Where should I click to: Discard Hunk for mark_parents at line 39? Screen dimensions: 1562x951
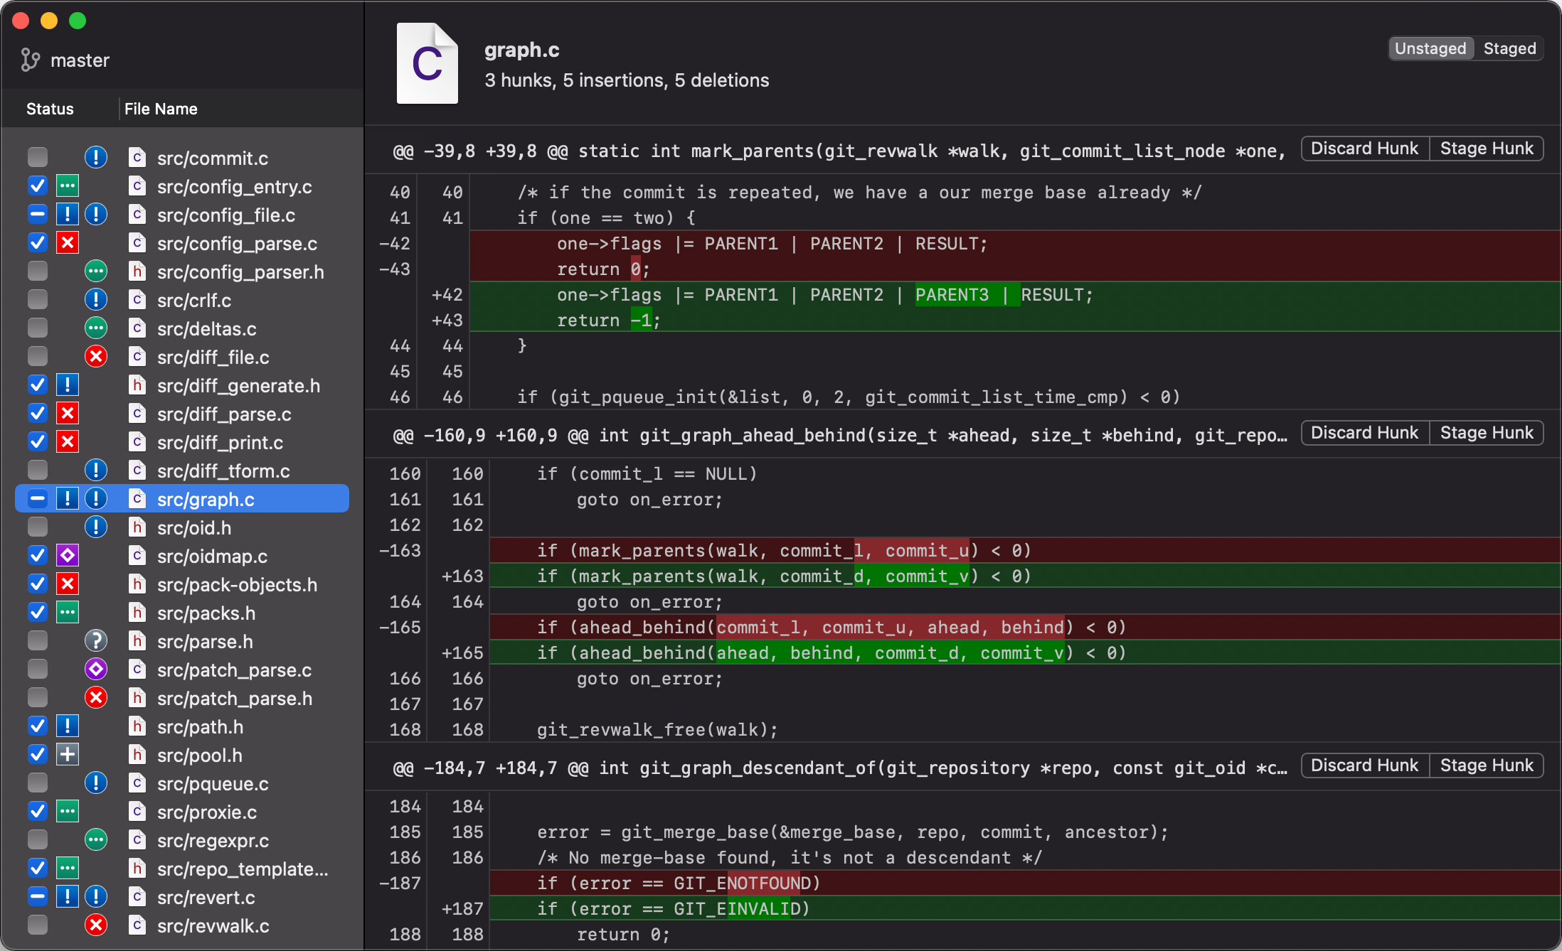pos(1365,149)
